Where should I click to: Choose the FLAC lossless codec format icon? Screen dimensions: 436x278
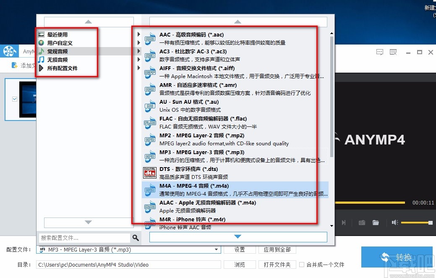click(150, 122)
